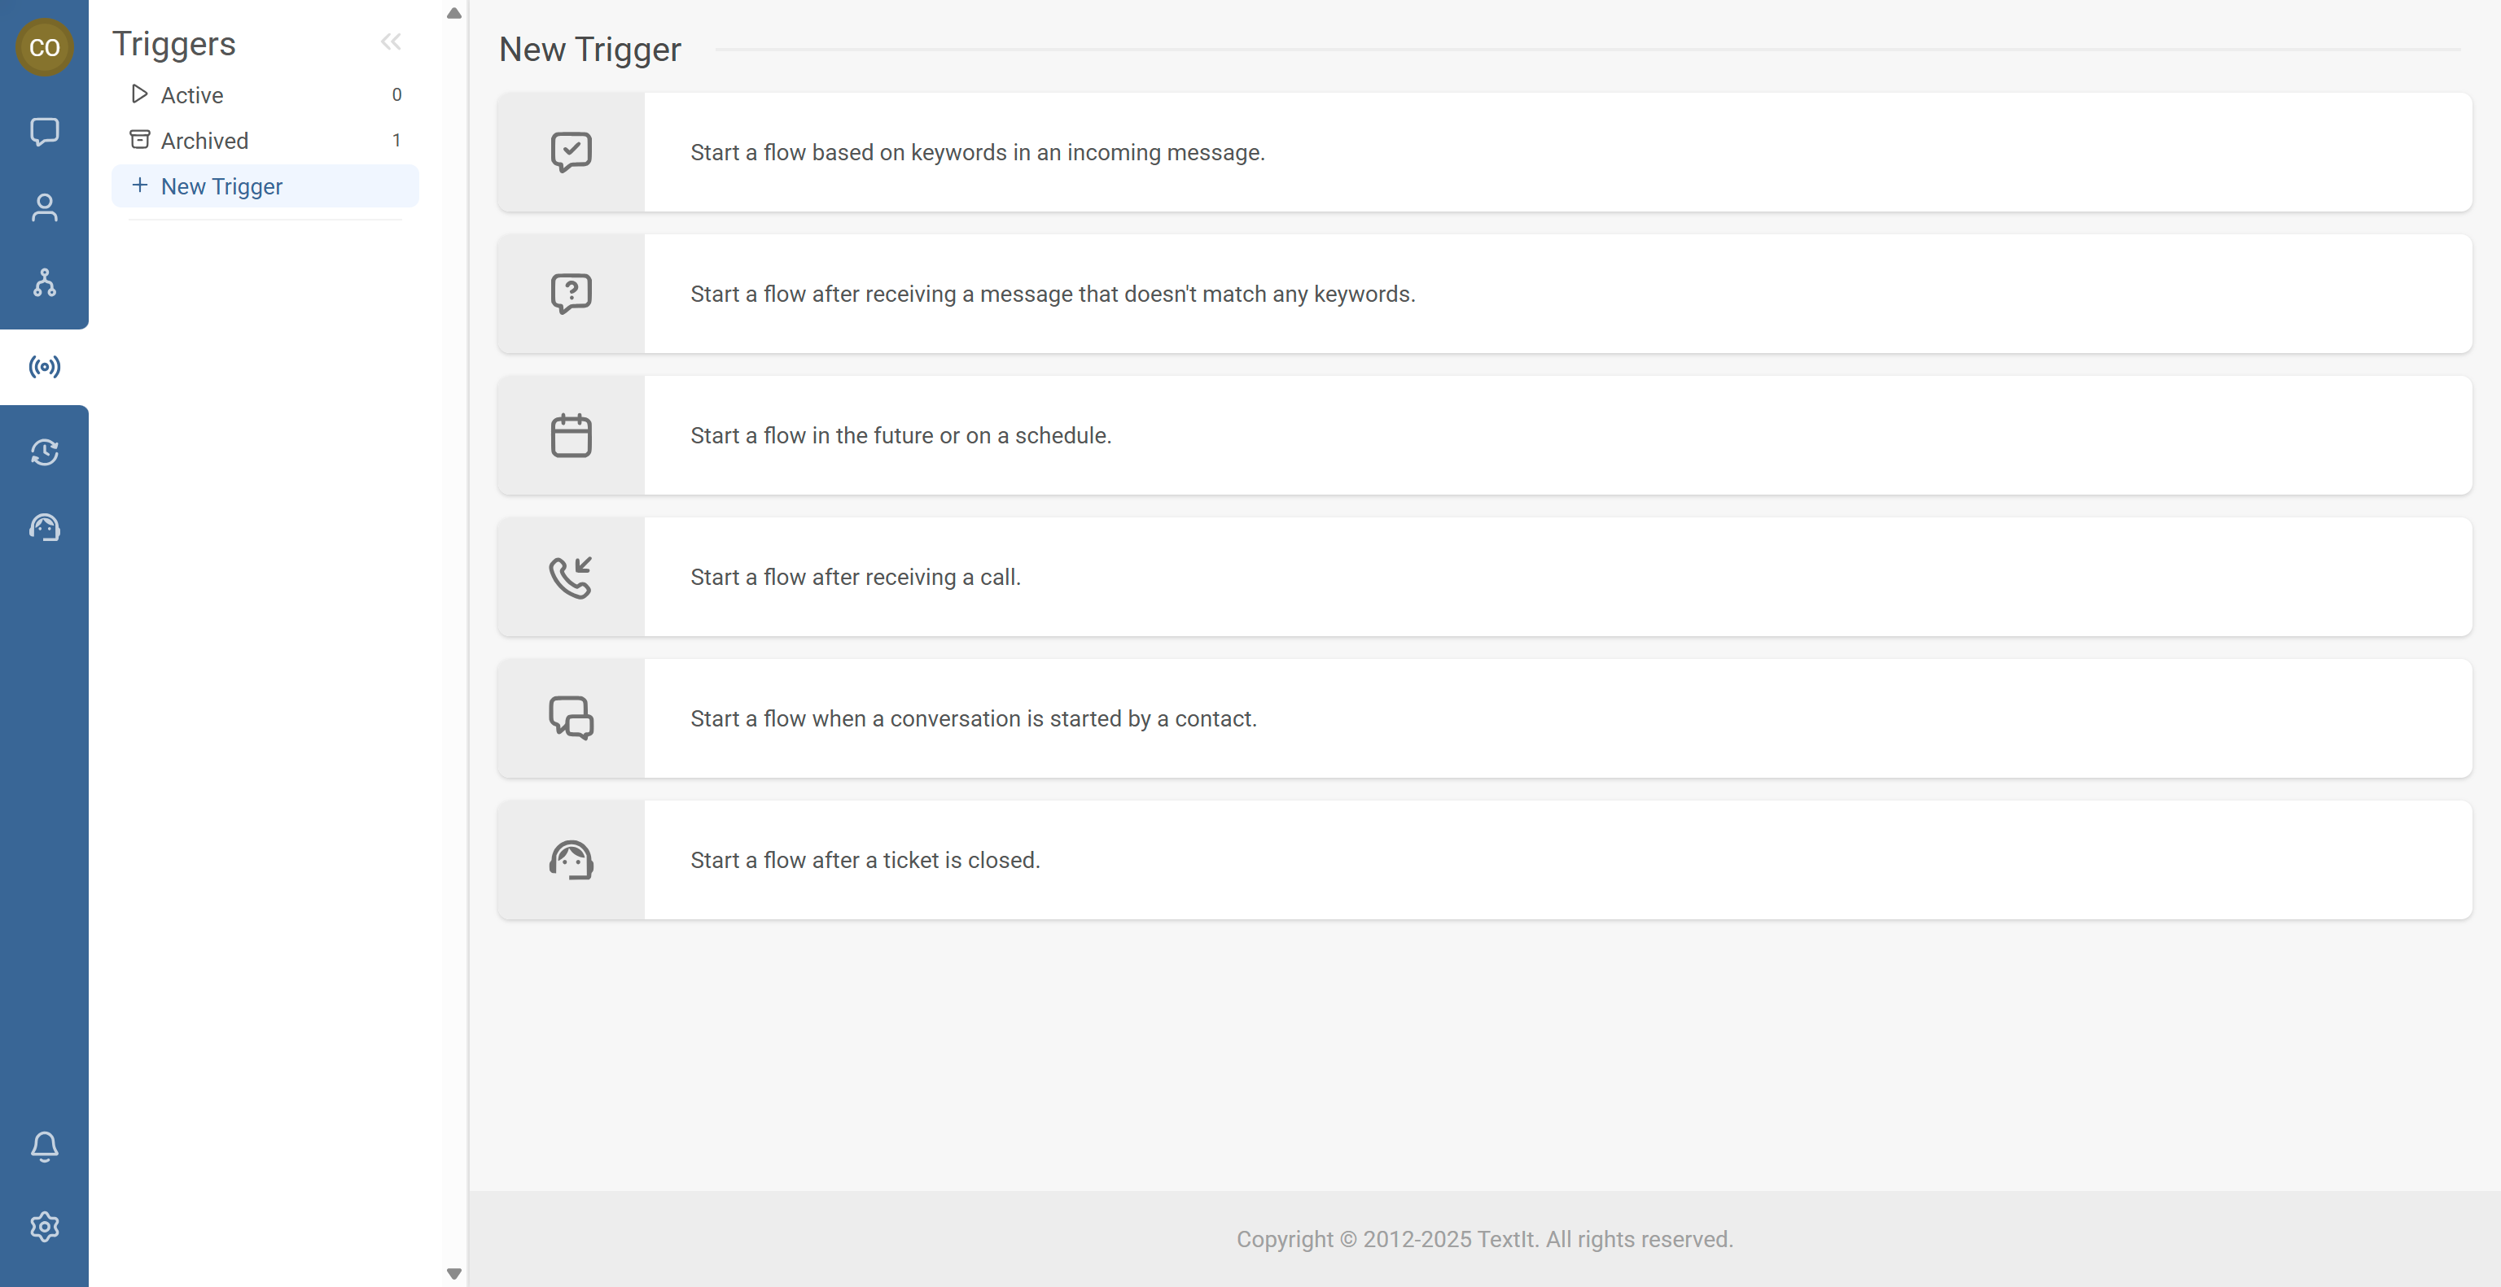This screenshot has width=2501, height=1287.
Task: Select the Triggers broadcast sidebar icon
Action: click(x=44, y=367)
